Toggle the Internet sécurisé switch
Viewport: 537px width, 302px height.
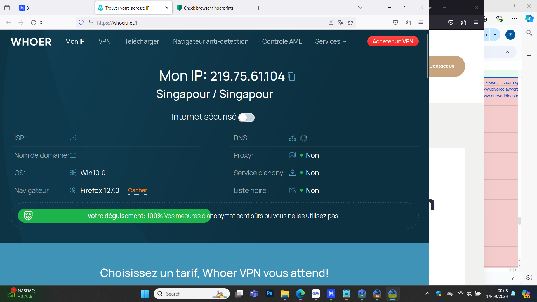coord(246,117)
